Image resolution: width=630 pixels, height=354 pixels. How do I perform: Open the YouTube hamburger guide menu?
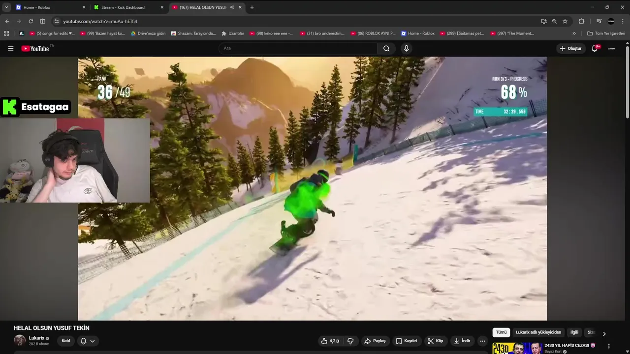pyautogui.click(x=10, y=48)
